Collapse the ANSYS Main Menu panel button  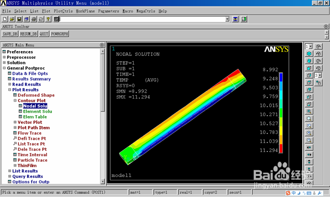coord(102,45)
